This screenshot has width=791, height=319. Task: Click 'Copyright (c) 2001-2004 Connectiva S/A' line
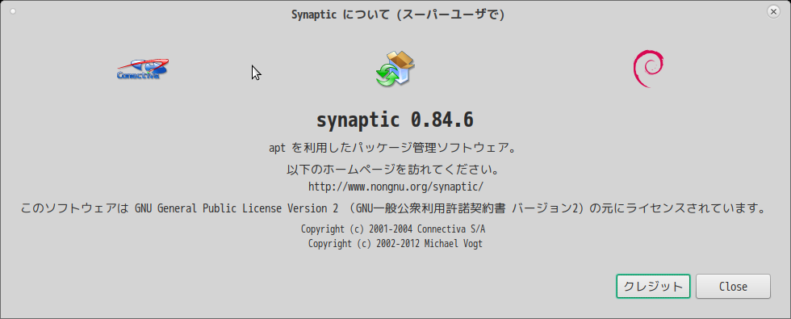[x=393, y=229]
